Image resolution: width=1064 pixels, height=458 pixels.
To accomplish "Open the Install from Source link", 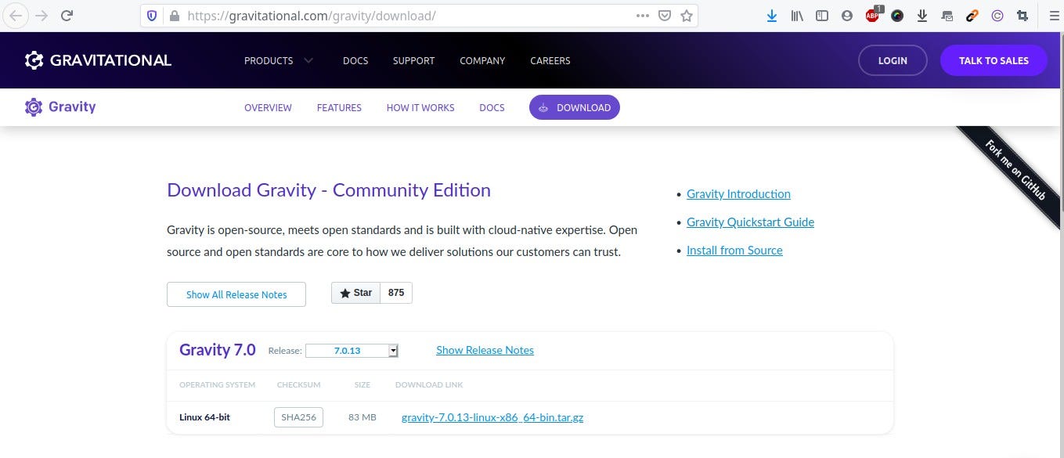I will point(734,251).
